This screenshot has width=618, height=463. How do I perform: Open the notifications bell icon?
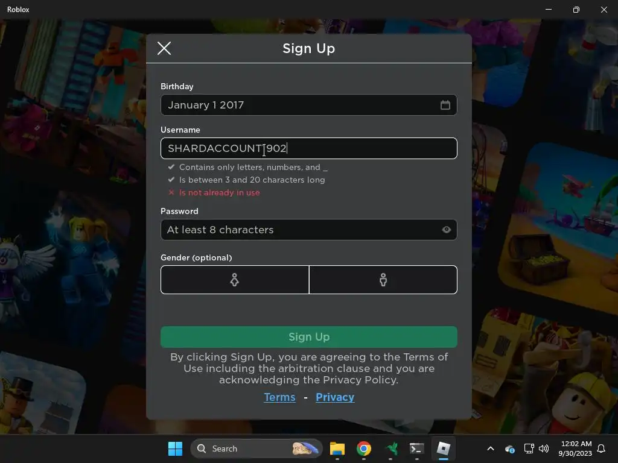tap(602, 449)
